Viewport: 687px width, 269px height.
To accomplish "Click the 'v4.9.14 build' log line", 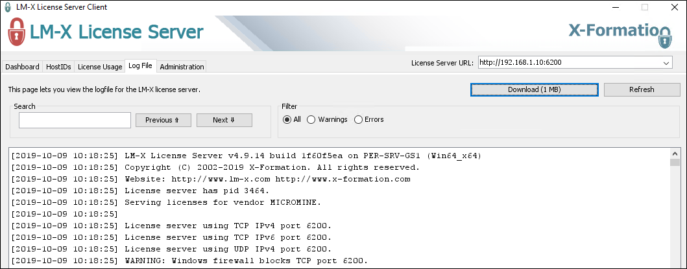I will click(x=247, y=156).
